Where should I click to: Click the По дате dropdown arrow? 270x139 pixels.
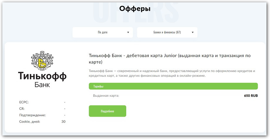[x=128, y=33]
